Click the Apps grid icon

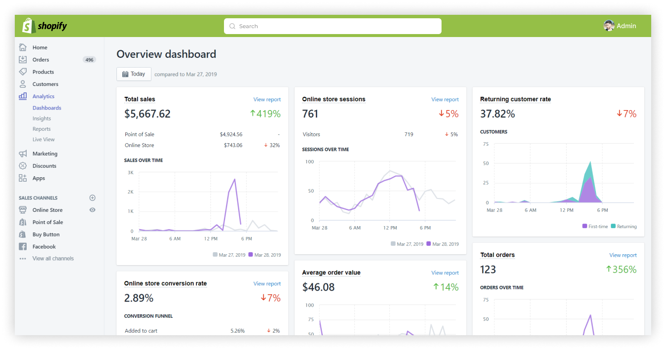23,178
